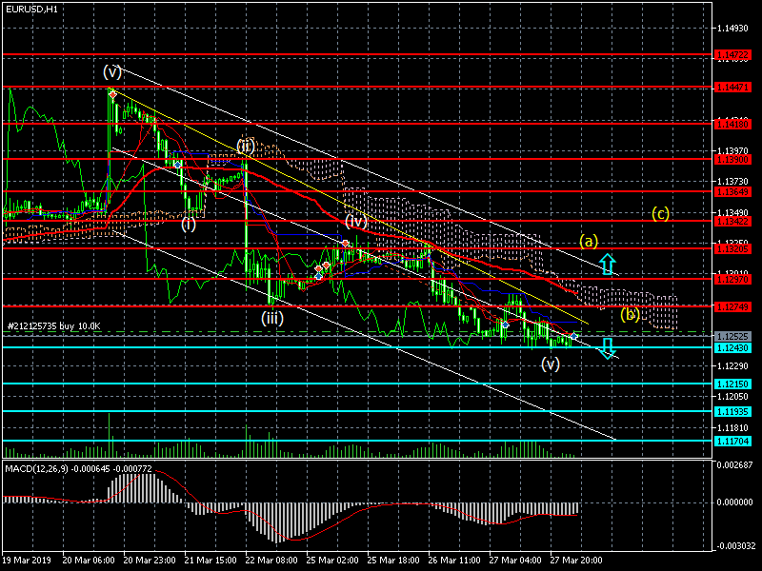Click the MACD(12,26,9) indicator label
The width and height of the screenshot is (762, 571).
78,469
